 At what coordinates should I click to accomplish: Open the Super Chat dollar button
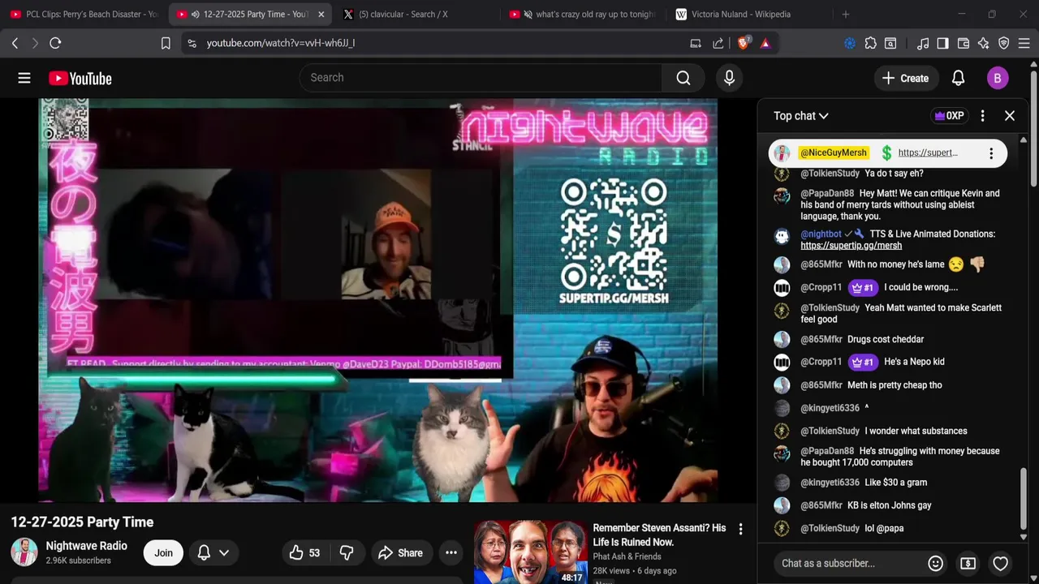click(x=968, y=563)
